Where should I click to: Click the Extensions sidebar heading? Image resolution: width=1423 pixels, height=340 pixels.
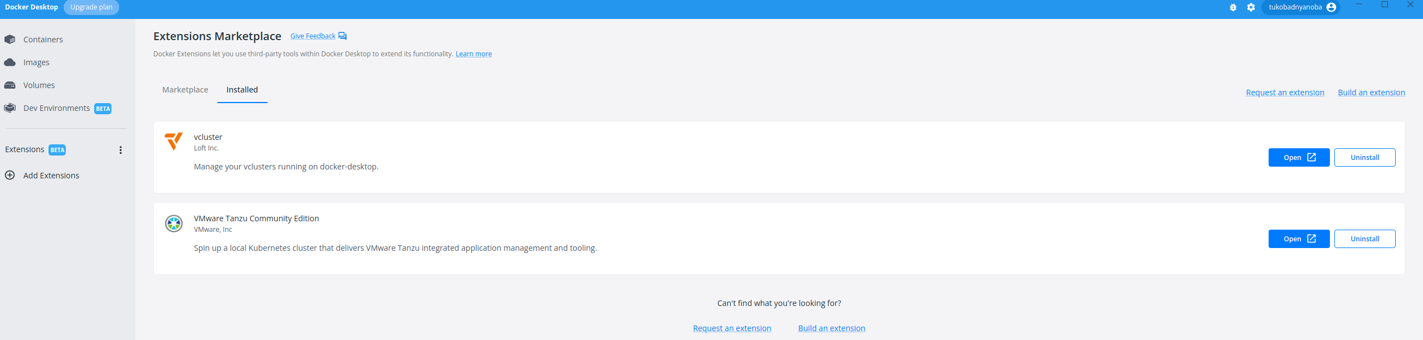point(25,149)
